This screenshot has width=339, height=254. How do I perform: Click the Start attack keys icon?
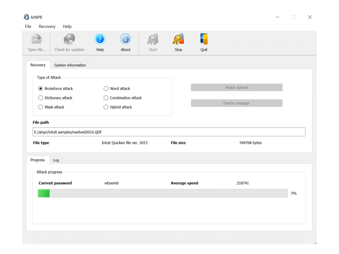(153, 40)
